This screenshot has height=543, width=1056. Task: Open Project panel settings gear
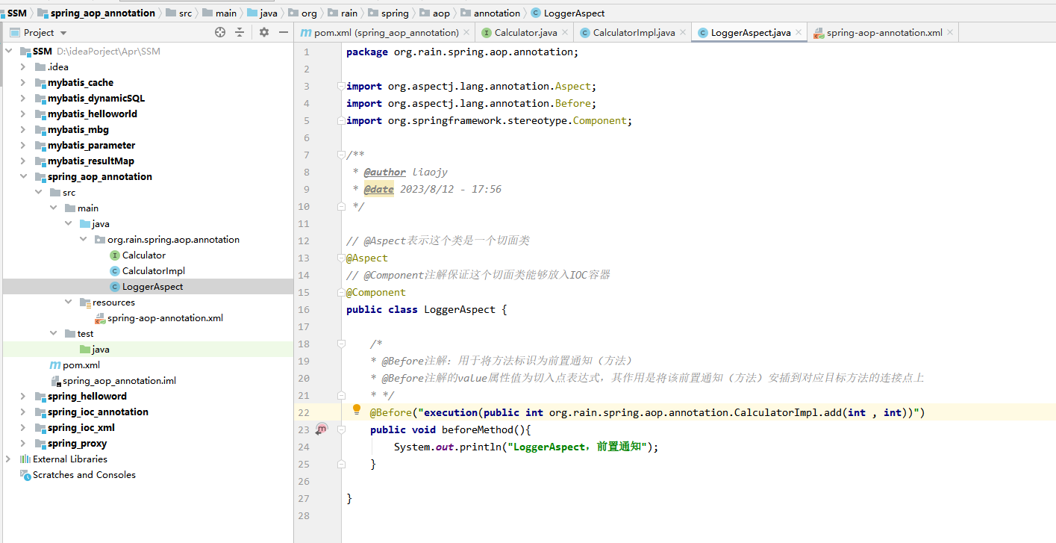(x=263, y=32)
